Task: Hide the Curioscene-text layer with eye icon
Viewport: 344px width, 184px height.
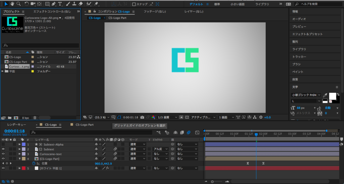Action: [3, 154]
